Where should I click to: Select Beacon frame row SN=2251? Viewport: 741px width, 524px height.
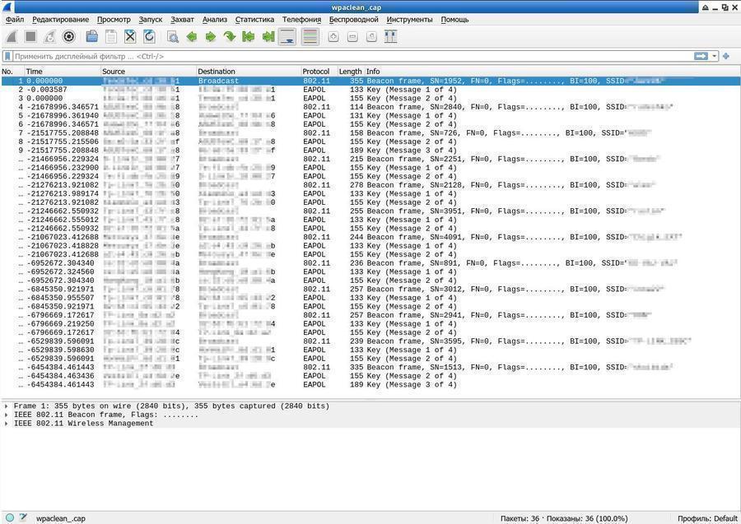click(370, 159)
